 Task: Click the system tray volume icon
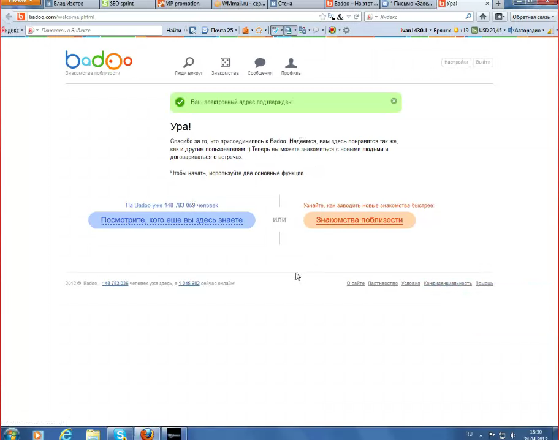[x=513, y=435]
